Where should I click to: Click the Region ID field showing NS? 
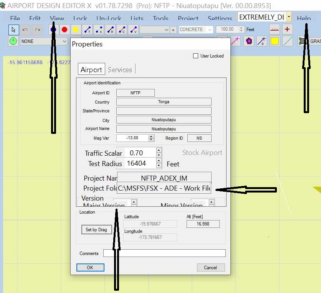(x=199, y=138)
